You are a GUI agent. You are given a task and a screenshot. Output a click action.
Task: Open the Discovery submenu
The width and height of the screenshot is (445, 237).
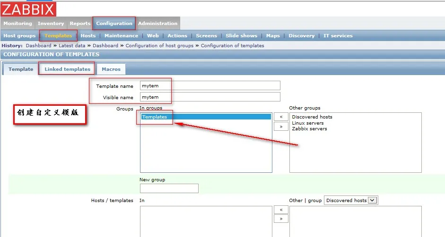tap(301, 36)
